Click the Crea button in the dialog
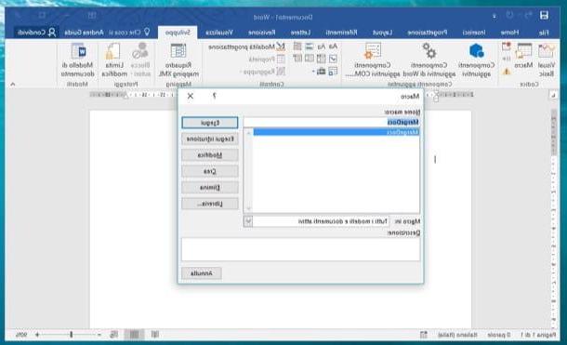Image resolution: width=567 pixels, height=345 pixels. [210, 171]
